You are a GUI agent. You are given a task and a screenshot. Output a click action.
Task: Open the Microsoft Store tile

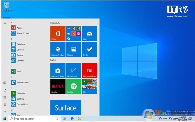58,70
